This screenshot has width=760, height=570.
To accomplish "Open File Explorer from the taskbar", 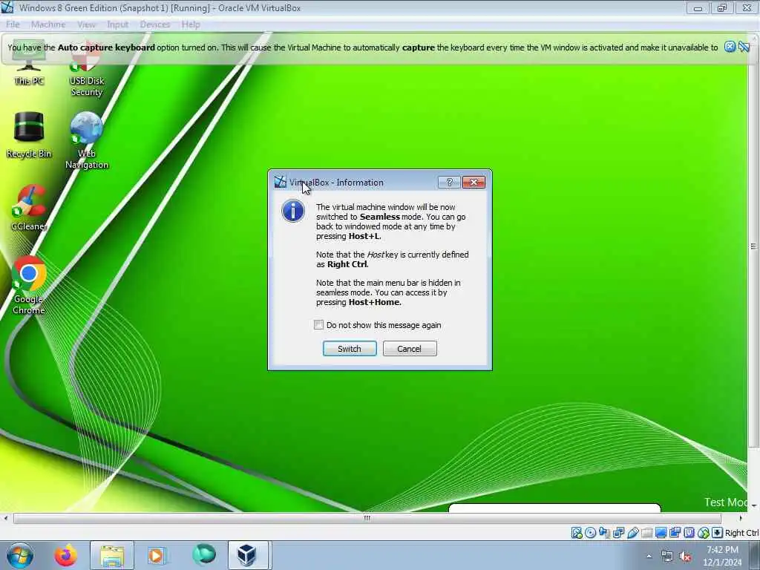I will click(x=112, y=555).
